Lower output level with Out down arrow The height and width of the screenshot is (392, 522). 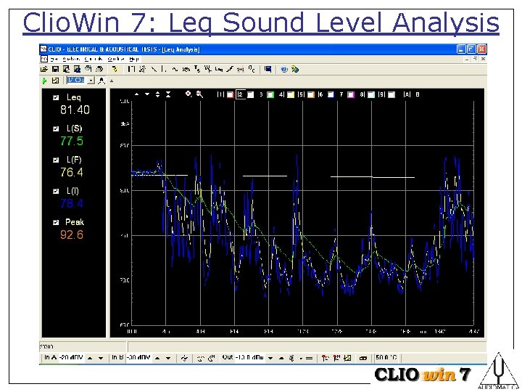270,359
